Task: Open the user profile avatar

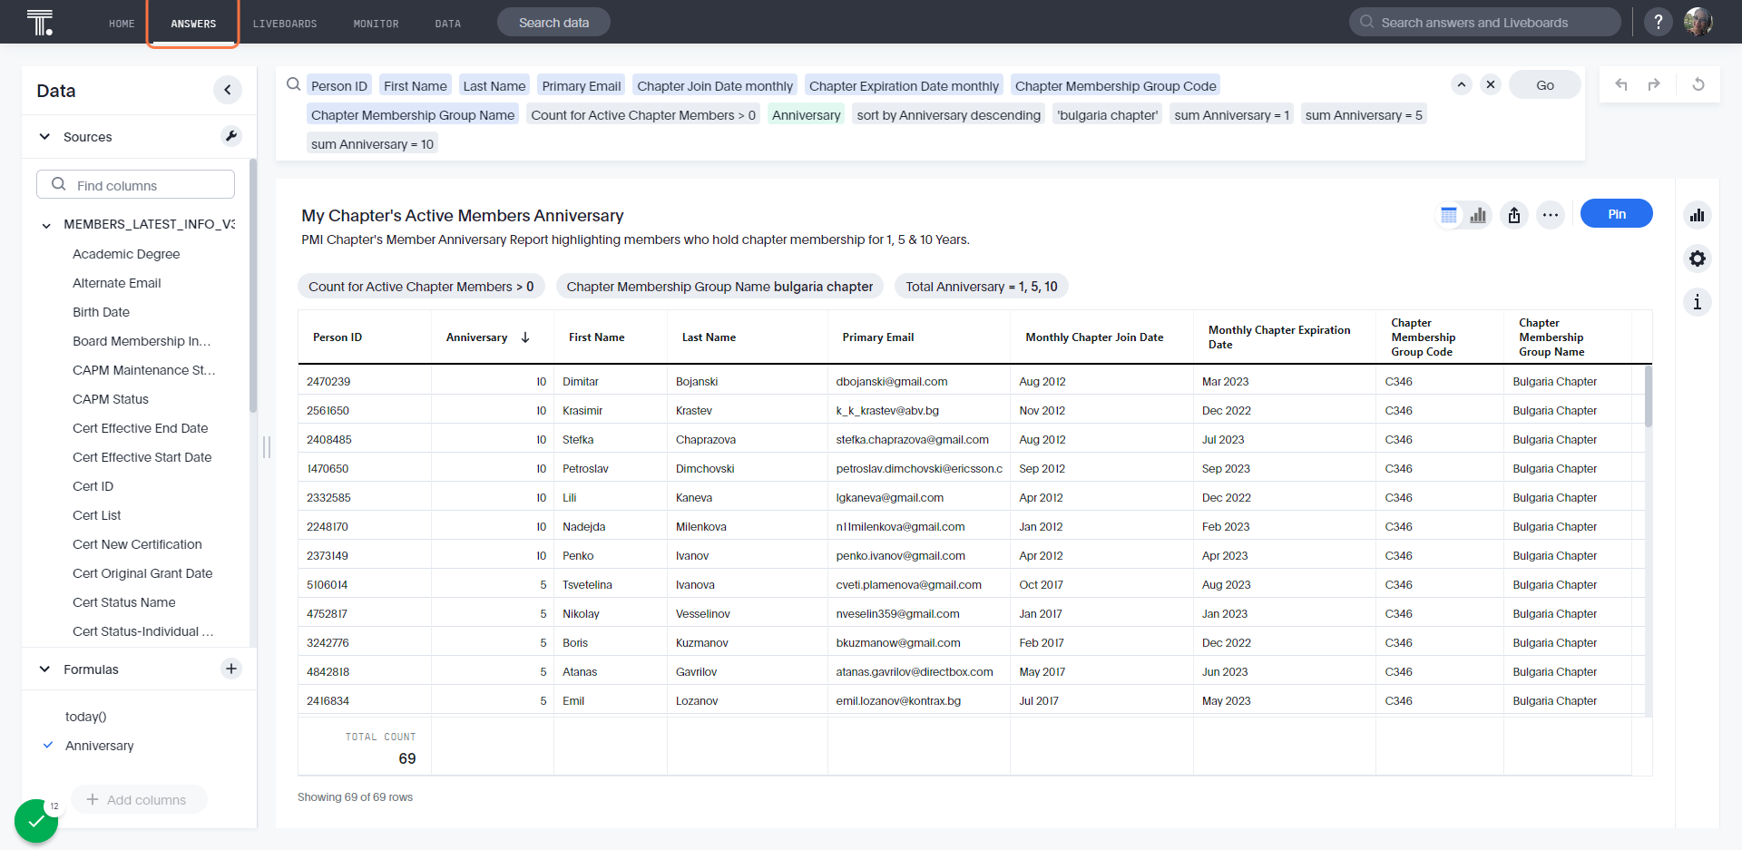Action: click(x=1698, y=22)
